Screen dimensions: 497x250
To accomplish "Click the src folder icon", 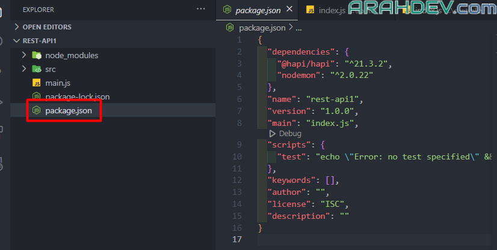I will [36, 69].
